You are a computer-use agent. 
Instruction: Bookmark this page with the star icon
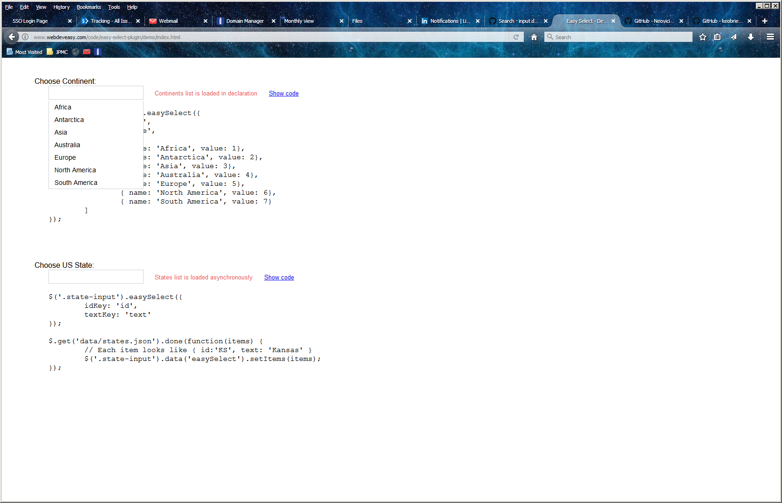click(702, 37)
